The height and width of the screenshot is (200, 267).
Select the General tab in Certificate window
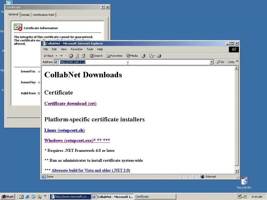point(13,15)
